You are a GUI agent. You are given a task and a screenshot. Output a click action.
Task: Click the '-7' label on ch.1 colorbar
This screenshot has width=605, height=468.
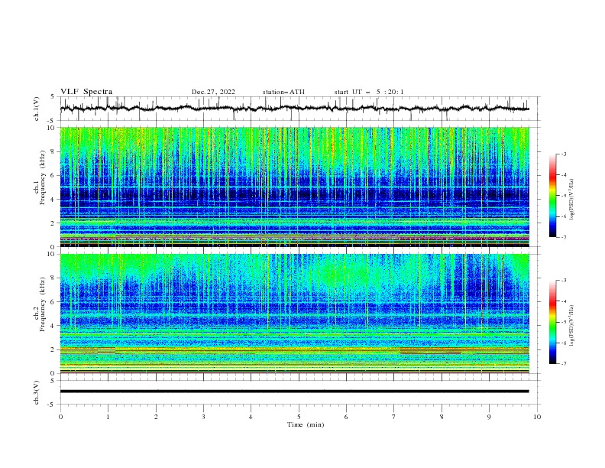(x=564, y=237)
